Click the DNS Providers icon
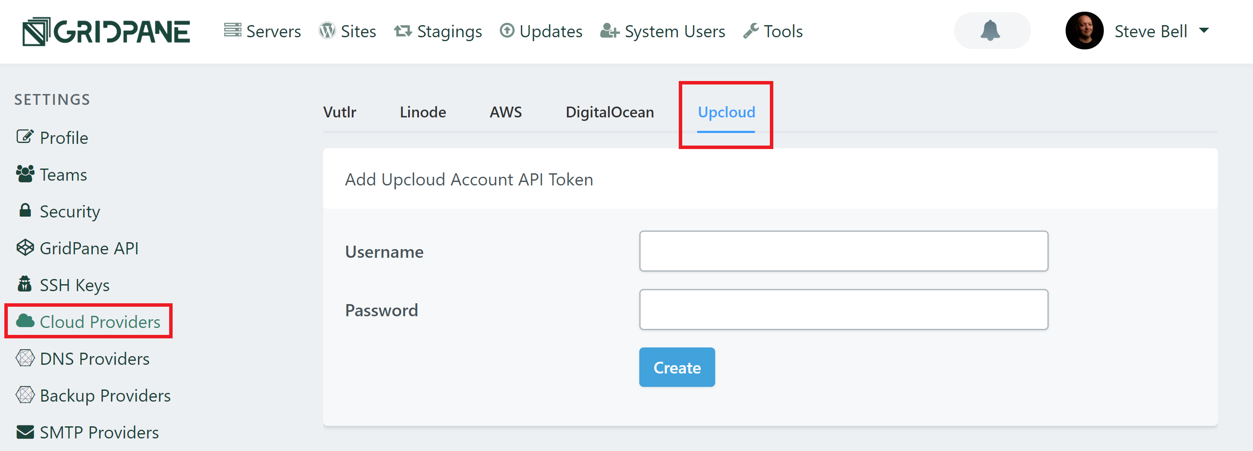The width and height of the screenshot is (1253, 451). (x=25, y=358)
